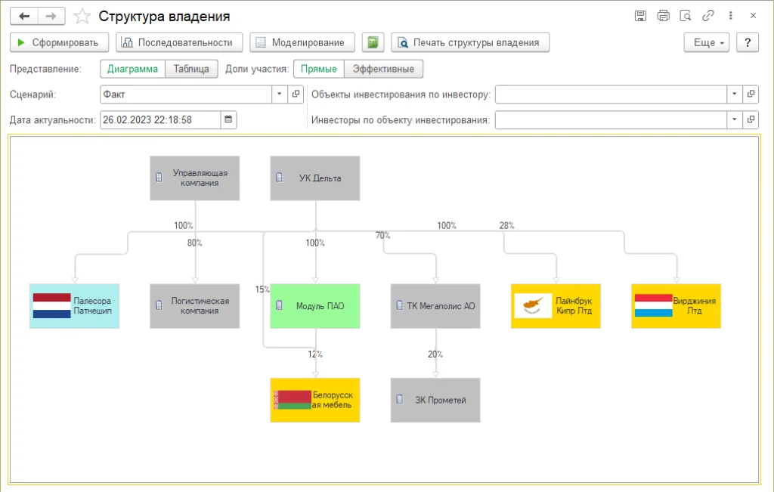
Task: Click the green spreadsheet icon button
Action: (373, 42)
